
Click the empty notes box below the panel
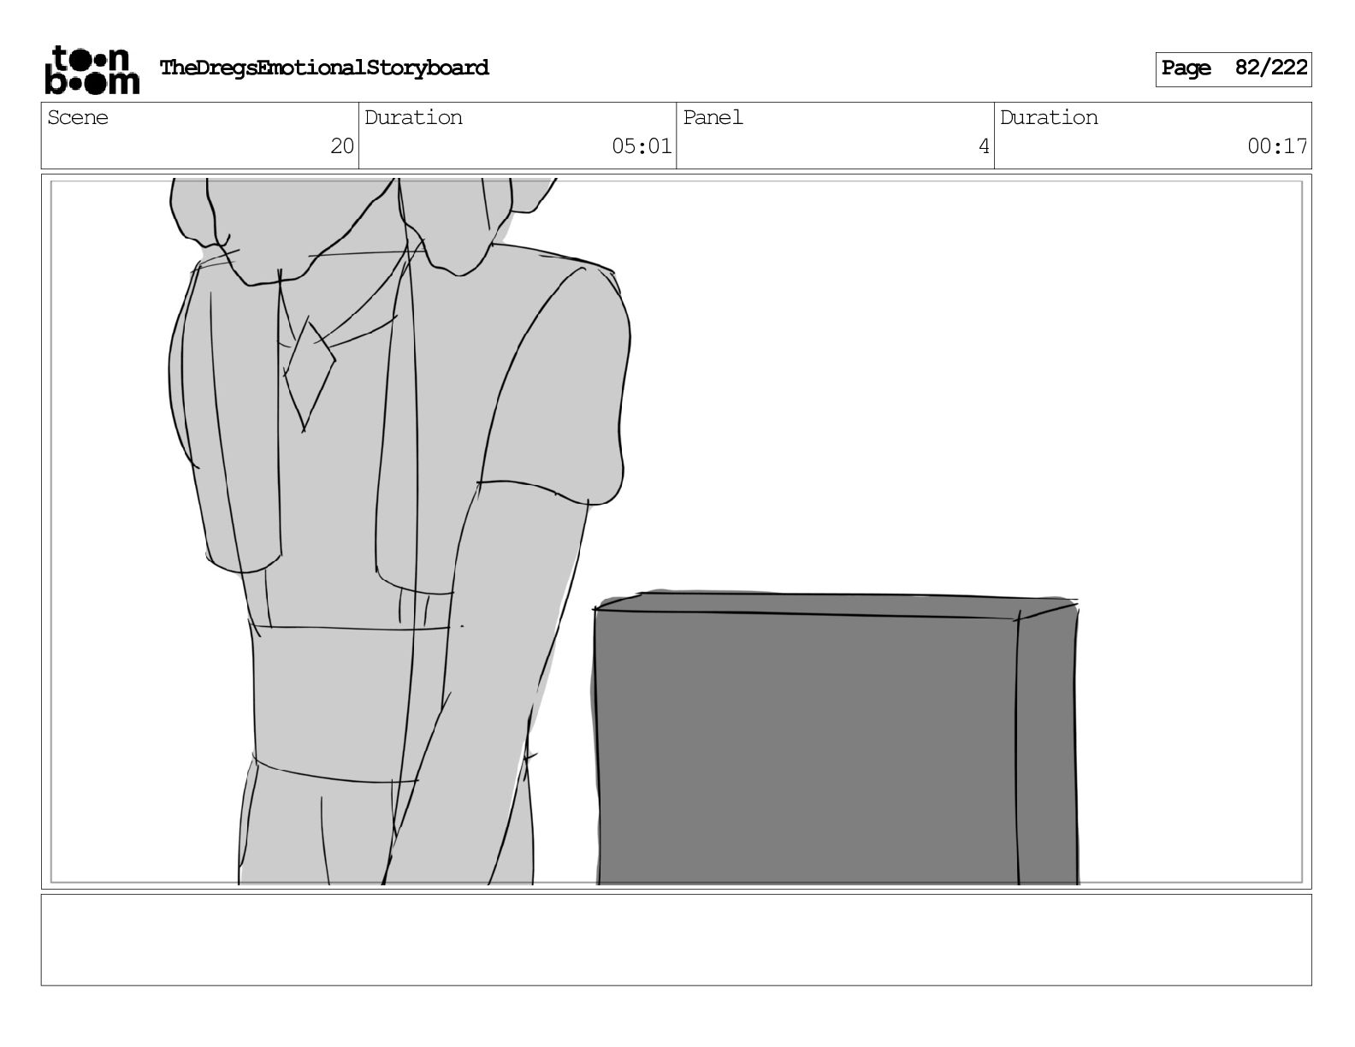click(x=677, y=940)
